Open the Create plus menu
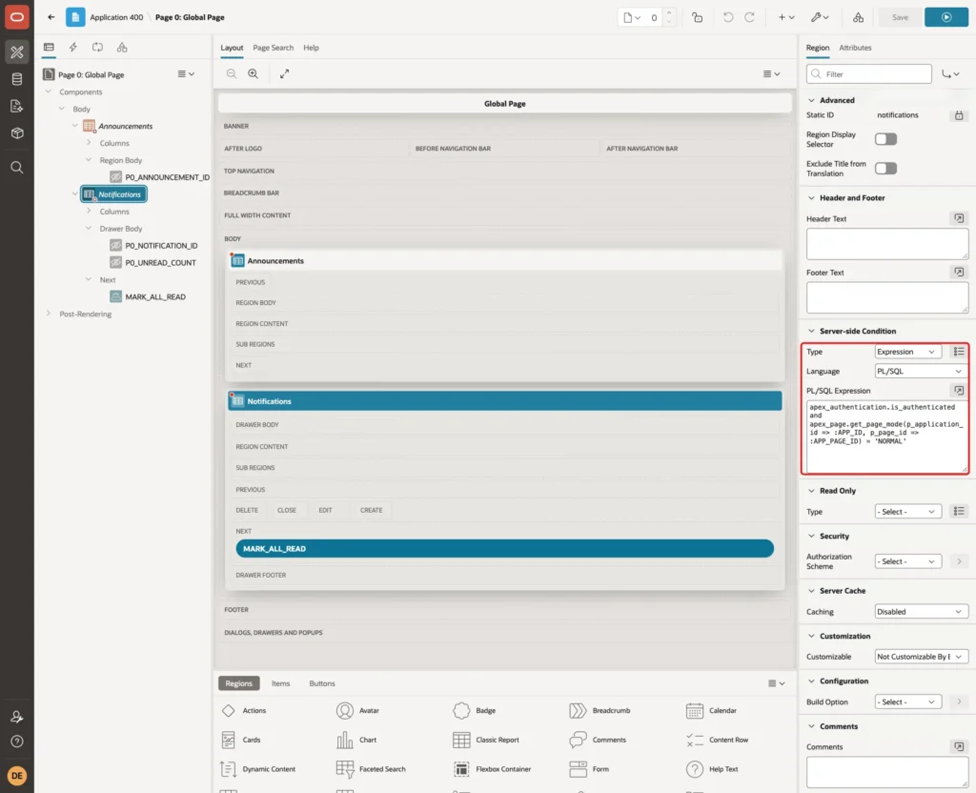 click(x=786, y=17)
